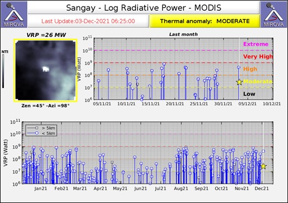Click the '< 5km' legend marker
The height and width of the screenshot is (203, 288).
tap(37, 133)
